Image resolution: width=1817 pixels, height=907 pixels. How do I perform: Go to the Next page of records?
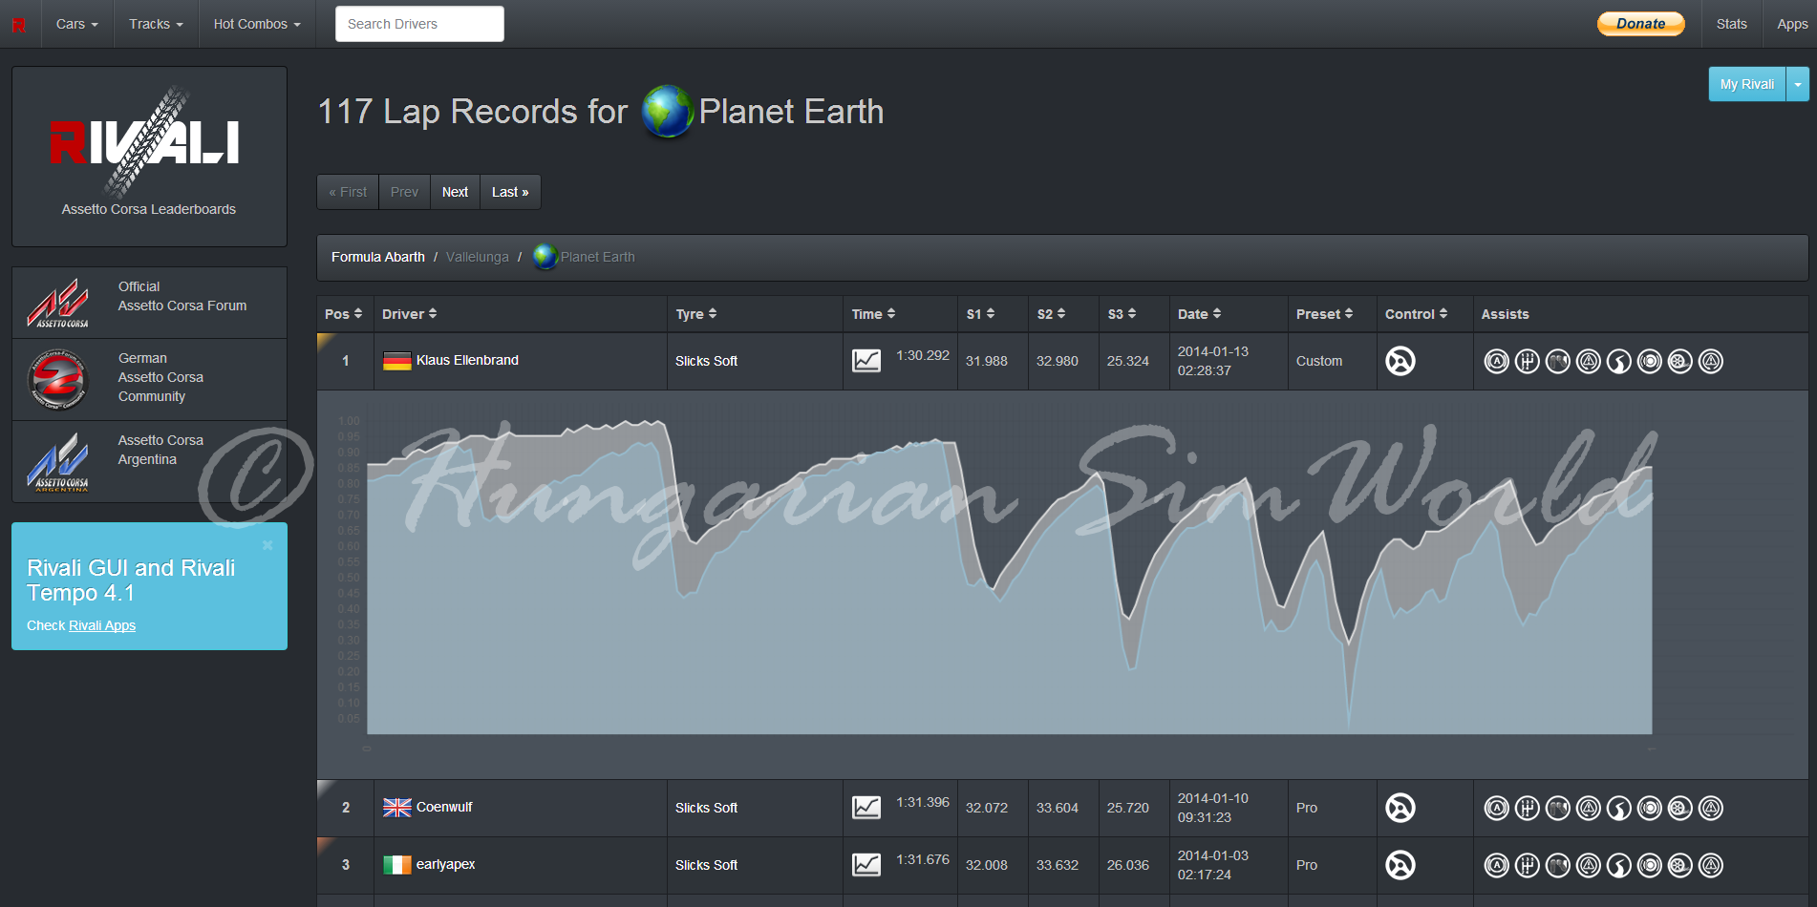pos(455,192)
